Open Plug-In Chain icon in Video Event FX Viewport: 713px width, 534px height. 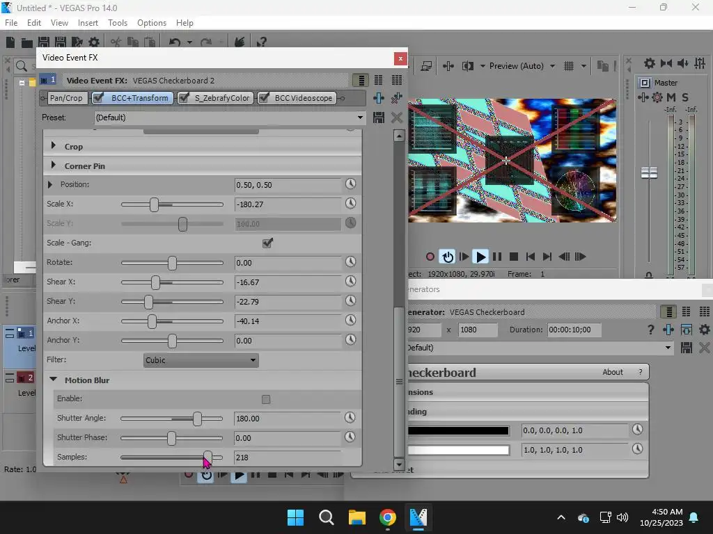[378, 98]
